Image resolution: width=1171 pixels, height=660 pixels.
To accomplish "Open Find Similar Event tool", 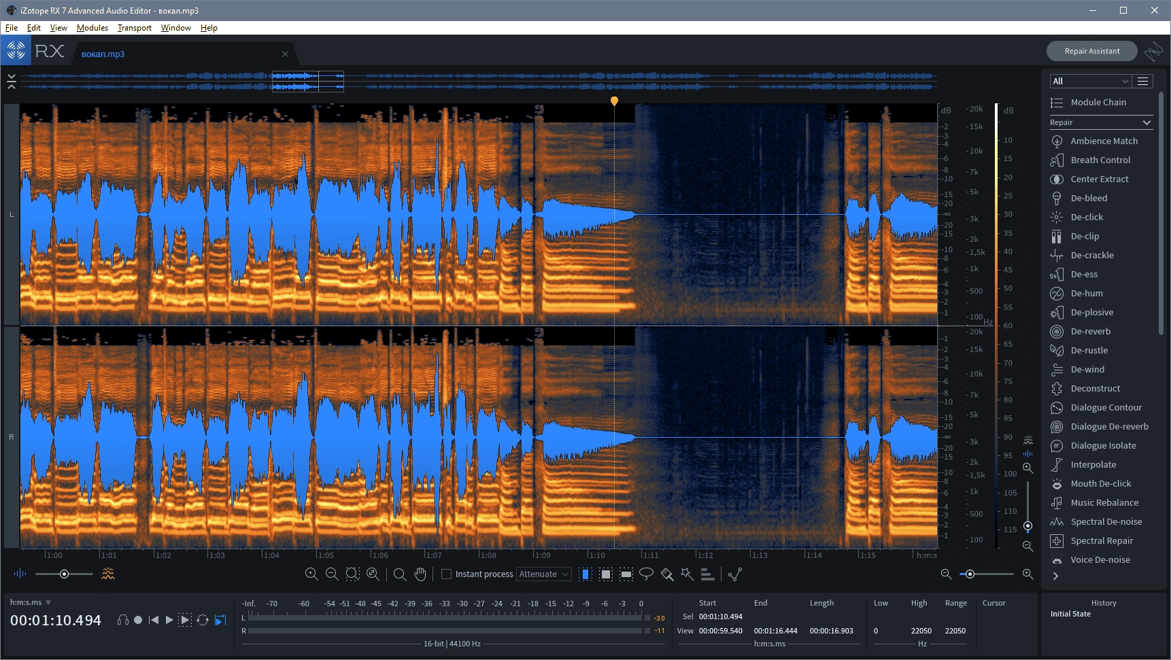I will point(735,574).
